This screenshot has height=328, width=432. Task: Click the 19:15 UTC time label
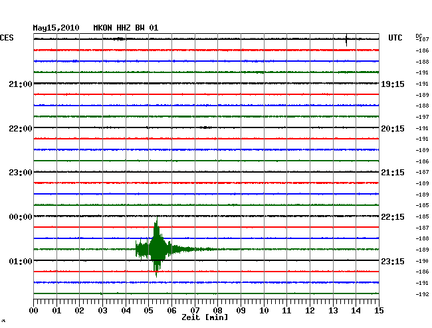click(x=393, y=84)
